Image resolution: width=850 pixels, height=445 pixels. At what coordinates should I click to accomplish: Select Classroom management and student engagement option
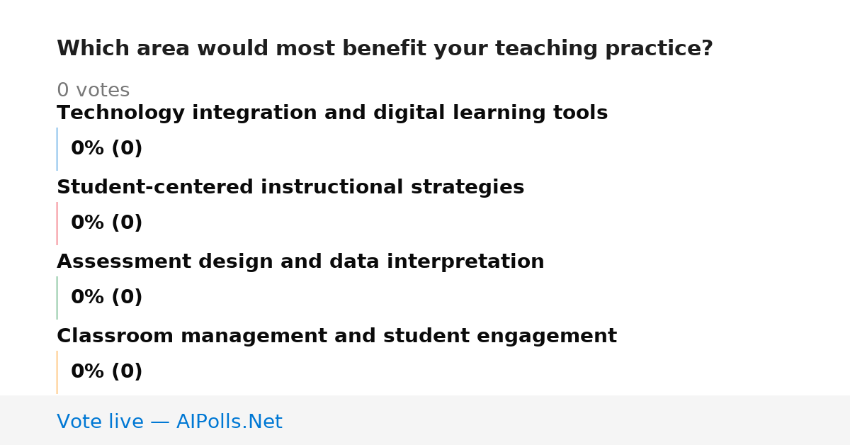[336, 337]
